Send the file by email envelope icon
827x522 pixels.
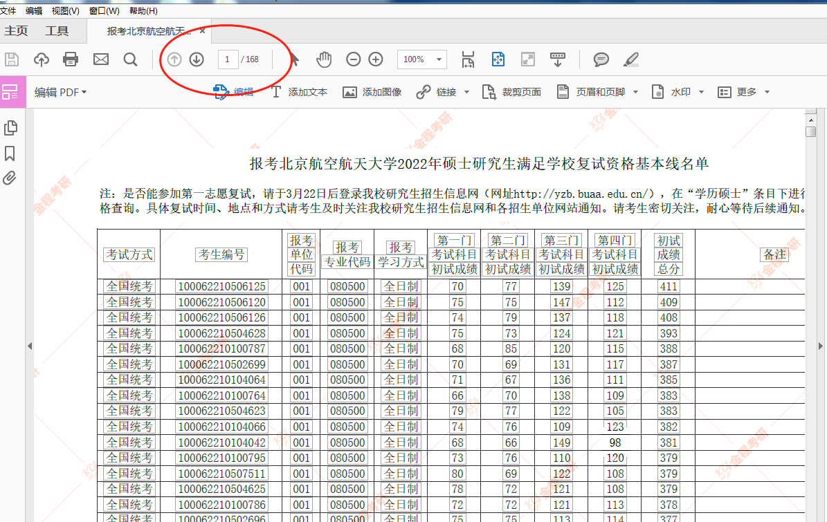click(x=101, y=59)
